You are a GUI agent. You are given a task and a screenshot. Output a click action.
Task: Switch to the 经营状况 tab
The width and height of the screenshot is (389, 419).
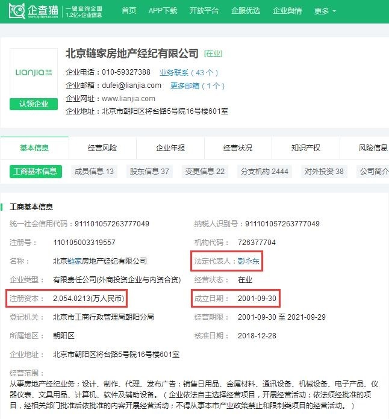point(238,147)
